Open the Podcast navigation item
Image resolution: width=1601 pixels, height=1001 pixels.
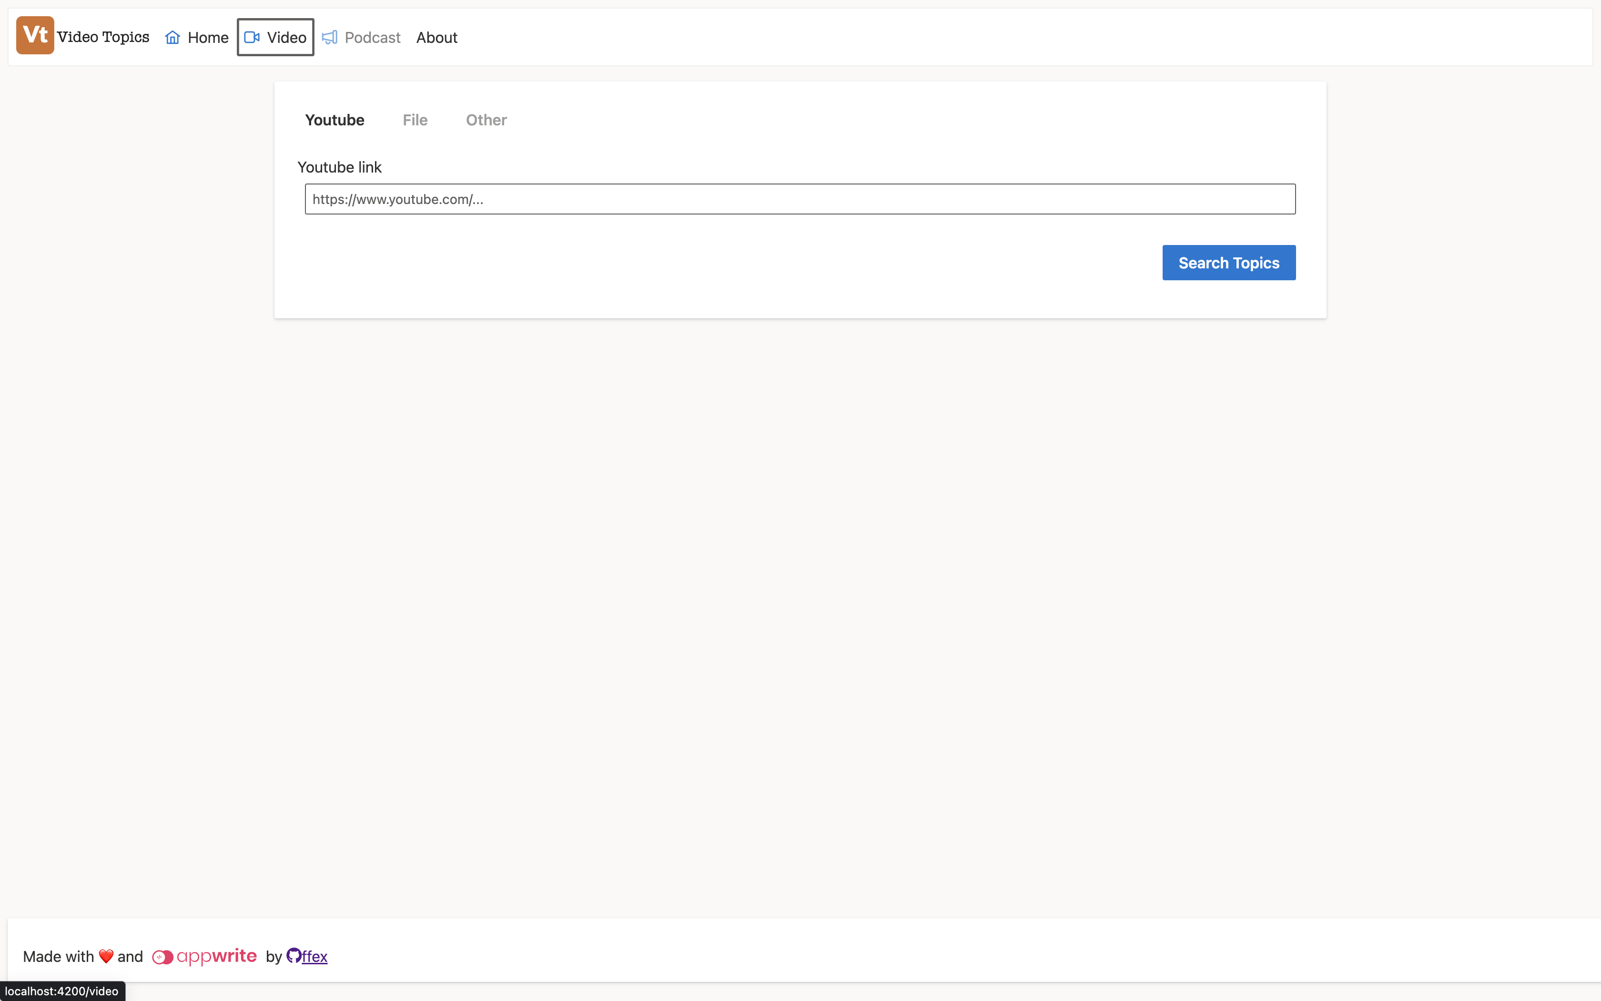click(373, 38)
